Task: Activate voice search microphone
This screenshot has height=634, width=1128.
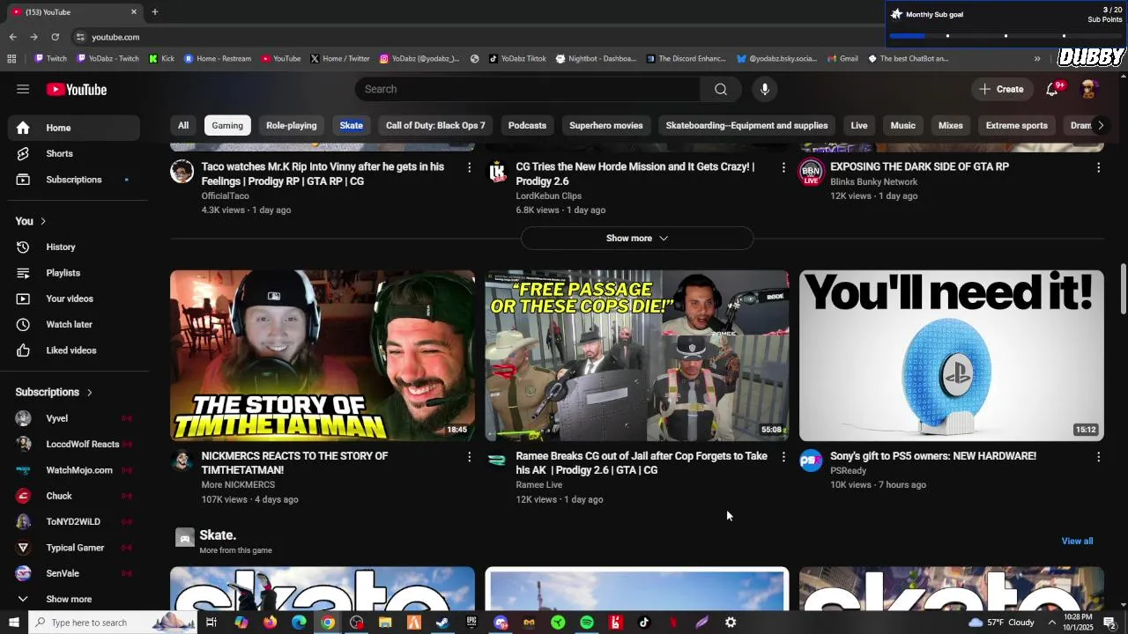Action: tap(765, 89)
